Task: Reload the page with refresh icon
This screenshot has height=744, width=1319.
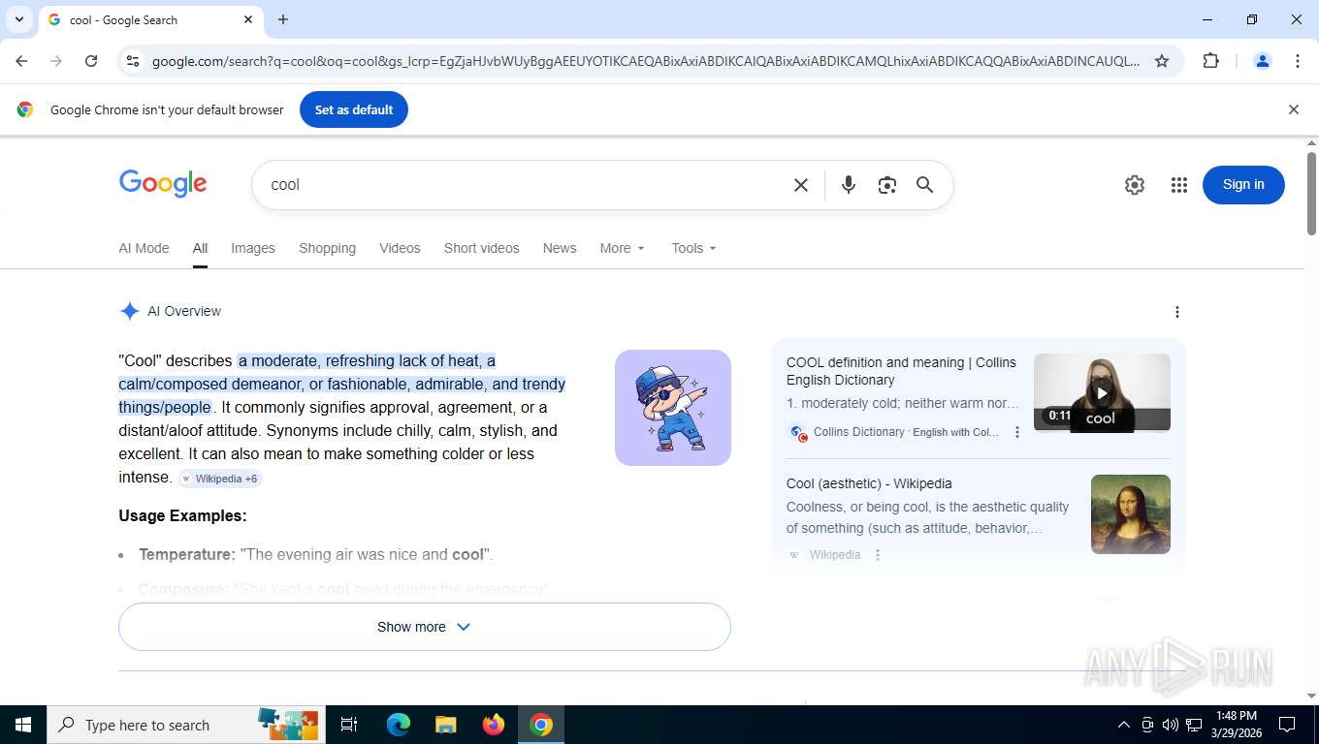Action: click(91, 61)
